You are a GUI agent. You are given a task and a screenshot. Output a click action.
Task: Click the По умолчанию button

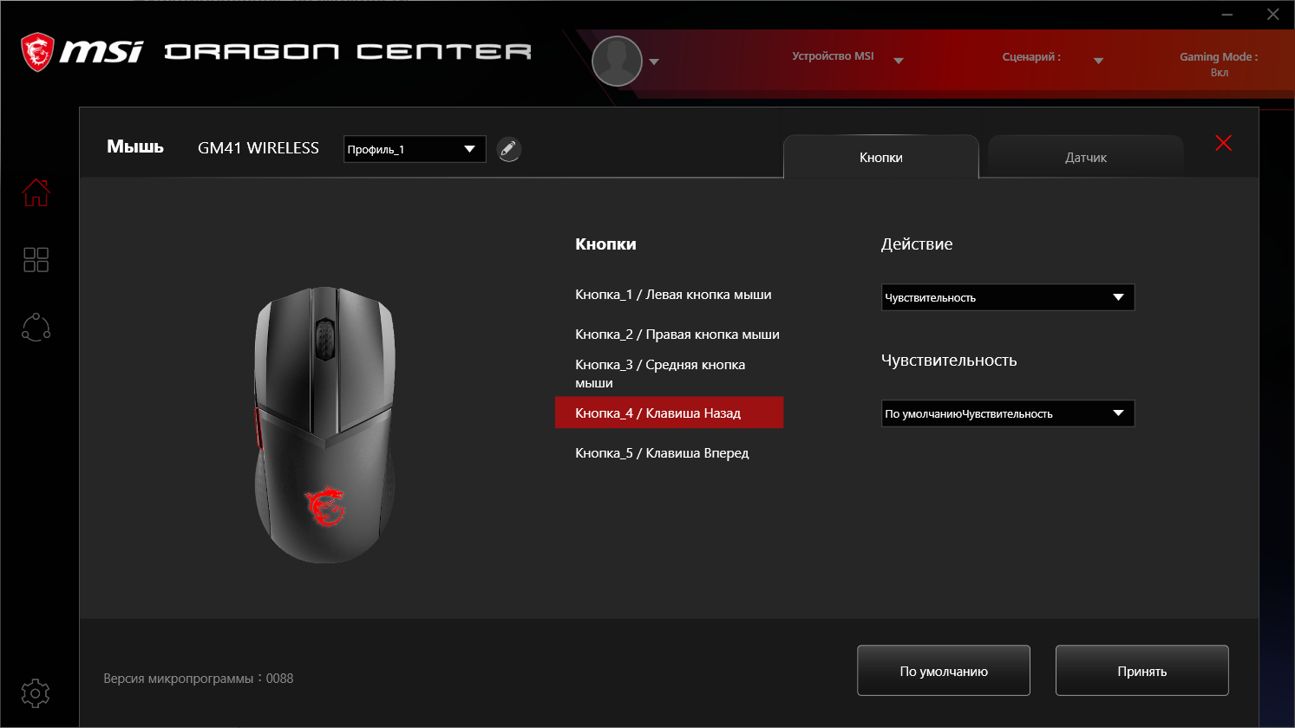(x=944, y=671)
